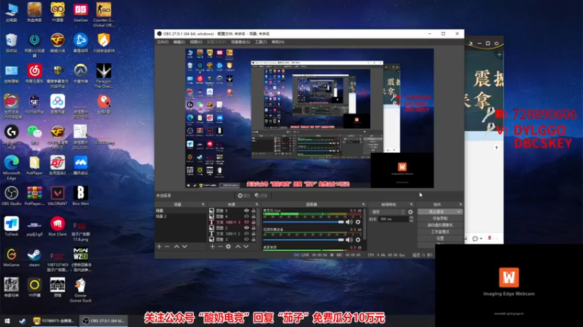Toggle visibility eye of 图像 5 source
The height and width of the screenshot is (327, 583).
point(246,211)
